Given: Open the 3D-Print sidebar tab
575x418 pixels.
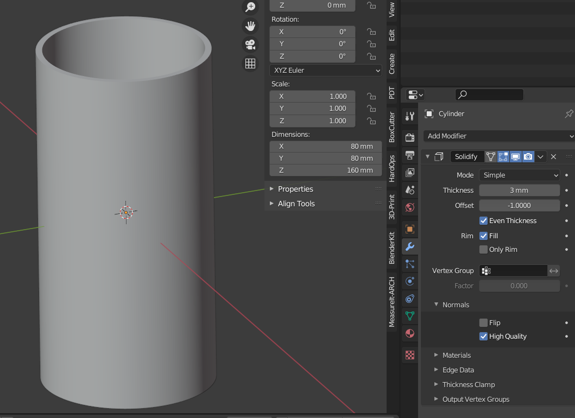Looking at the screenshot, I should 392,207.
